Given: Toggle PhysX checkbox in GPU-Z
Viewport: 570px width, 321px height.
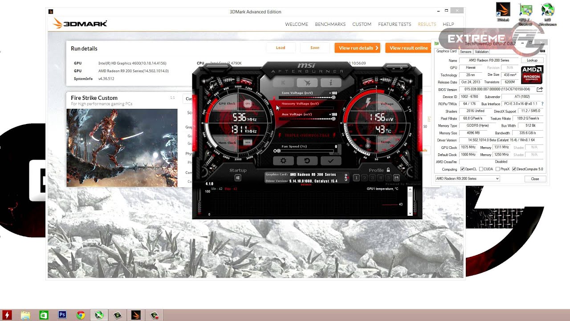Looking at the screenshot, I should (x=498, y=169).
